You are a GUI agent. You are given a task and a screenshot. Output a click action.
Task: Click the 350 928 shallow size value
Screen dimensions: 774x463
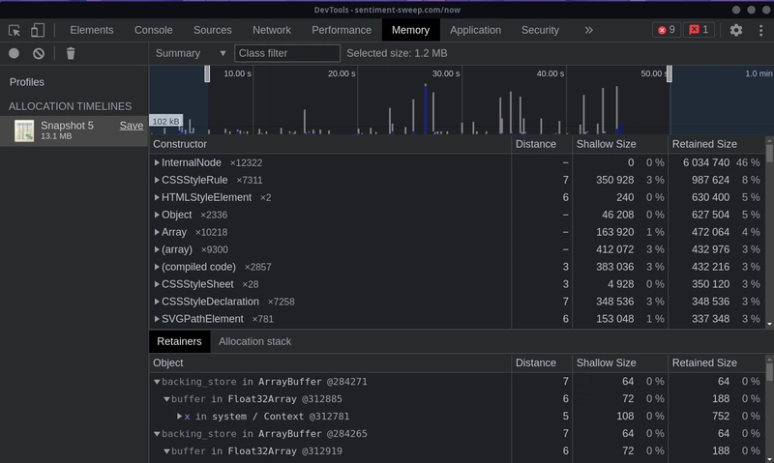(614, 180)
